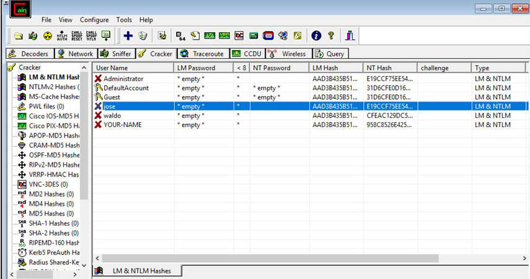Click the red X icon beside Administrator
Image resolution: width=530 pixels, height=279 pixels.
tap(98, 79)
